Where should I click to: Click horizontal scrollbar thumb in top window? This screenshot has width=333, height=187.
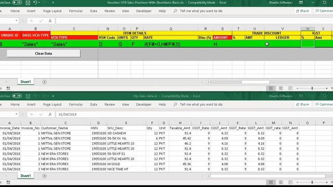[x=255, y=82]
